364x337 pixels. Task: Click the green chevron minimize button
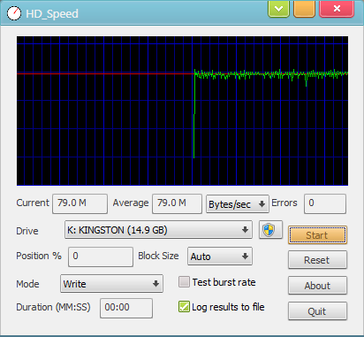coord(278,9)
